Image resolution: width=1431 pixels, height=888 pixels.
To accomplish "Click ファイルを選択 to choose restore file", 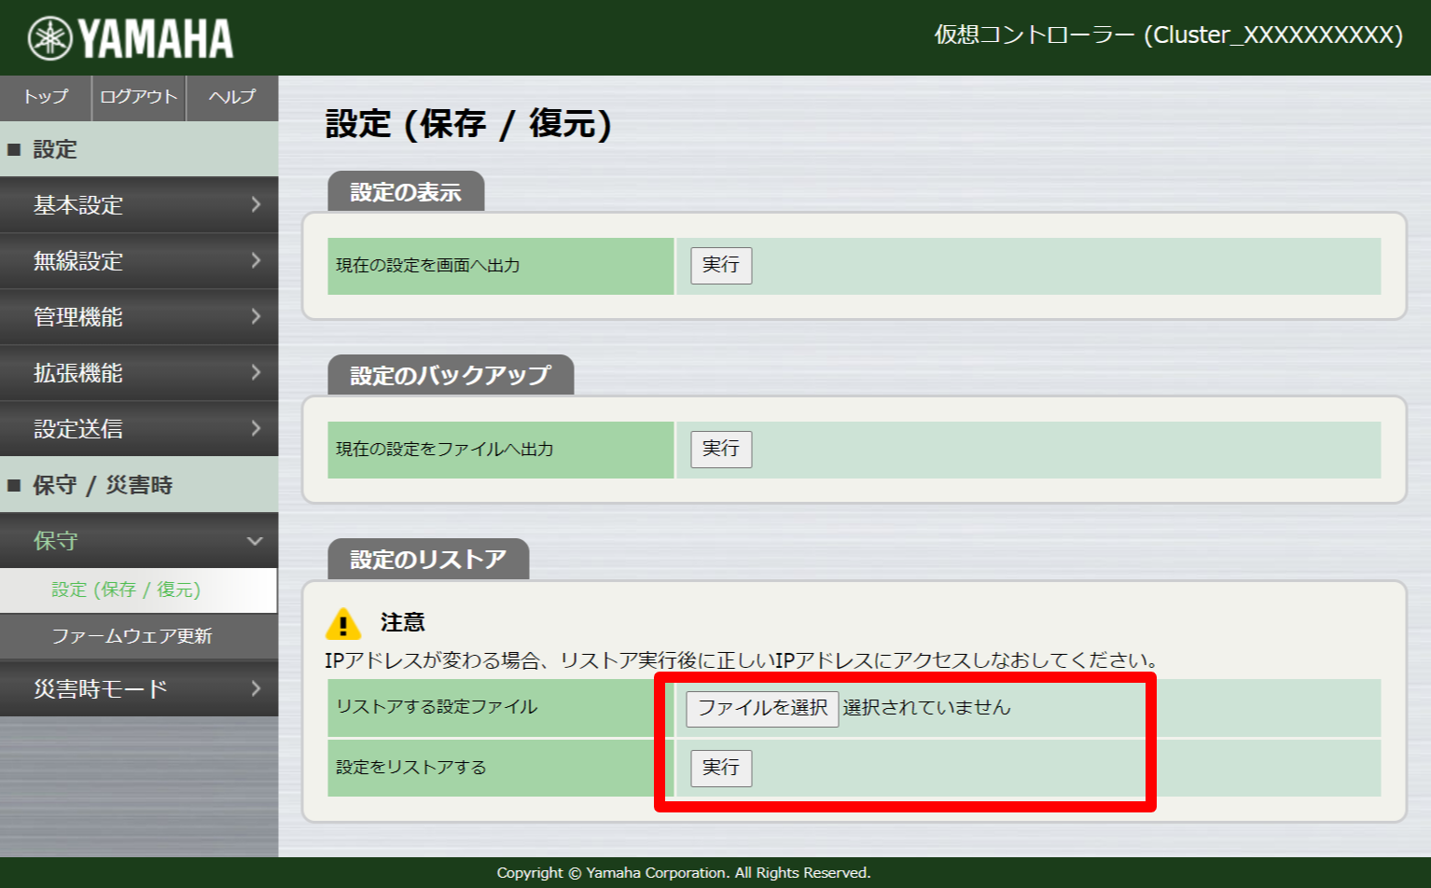I will click(761, 709).
